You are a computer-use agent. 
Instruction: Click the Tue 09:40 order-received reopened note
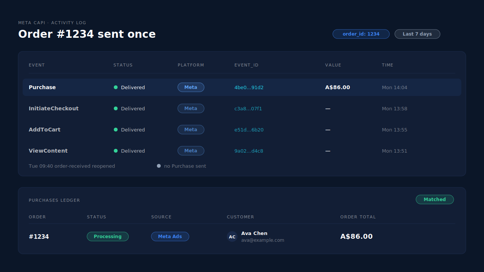(72, 166)
